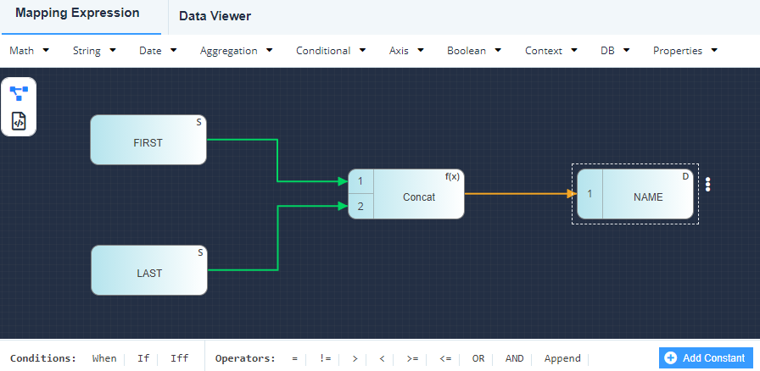
Task: Expand the Aggregation dropdown menu
Action: tap(236, 51)
